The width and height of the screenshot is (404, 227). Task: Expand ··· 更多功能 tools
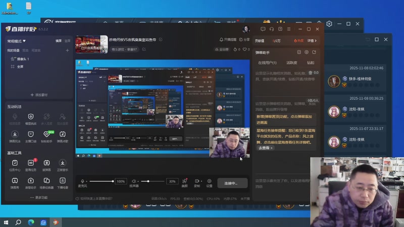(39, 197)
